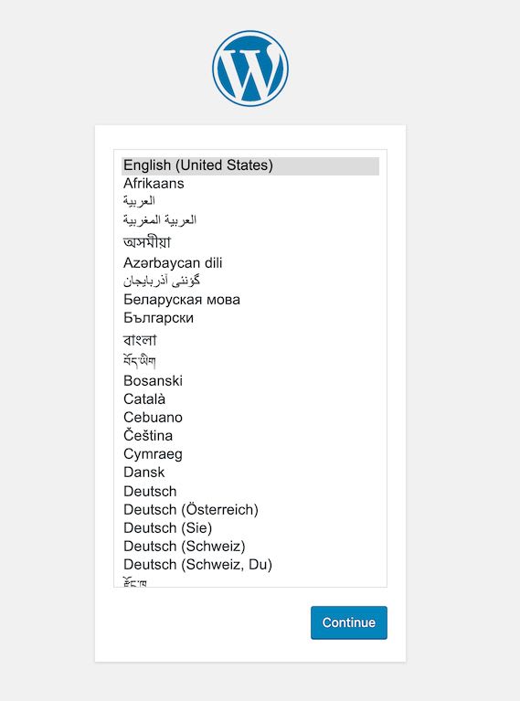Choose Cymraeg from the list

249,453
